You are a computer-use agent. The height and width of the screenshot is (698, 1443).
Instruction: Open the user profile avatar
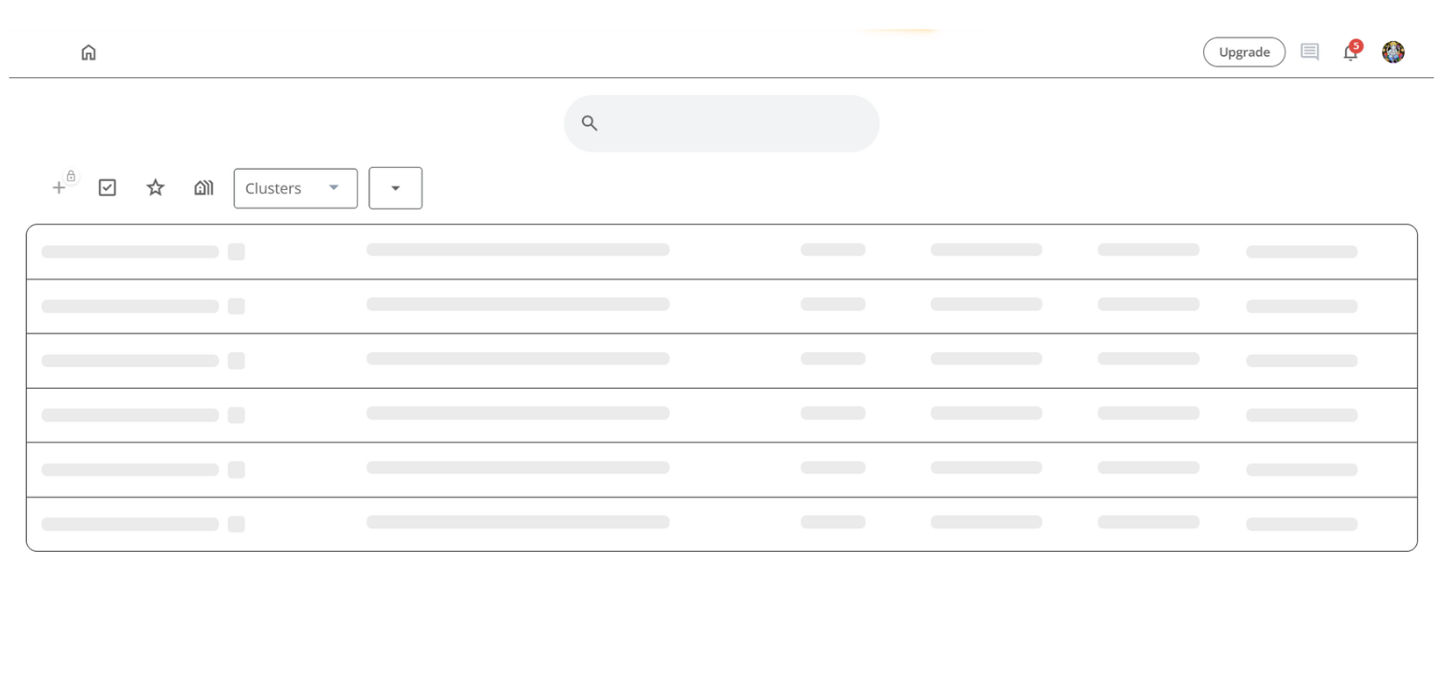click(1393, 52)
